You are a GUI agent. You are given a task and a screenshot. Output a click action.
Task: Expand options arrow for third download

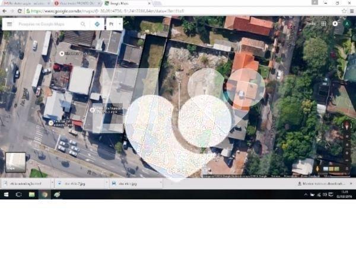[161, 182]
